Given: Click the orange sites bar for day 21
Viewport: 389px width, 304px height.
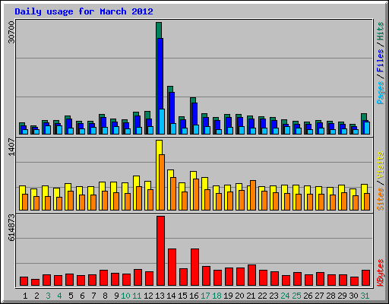Looking at the screenshot, I should [x=253, y=195].
